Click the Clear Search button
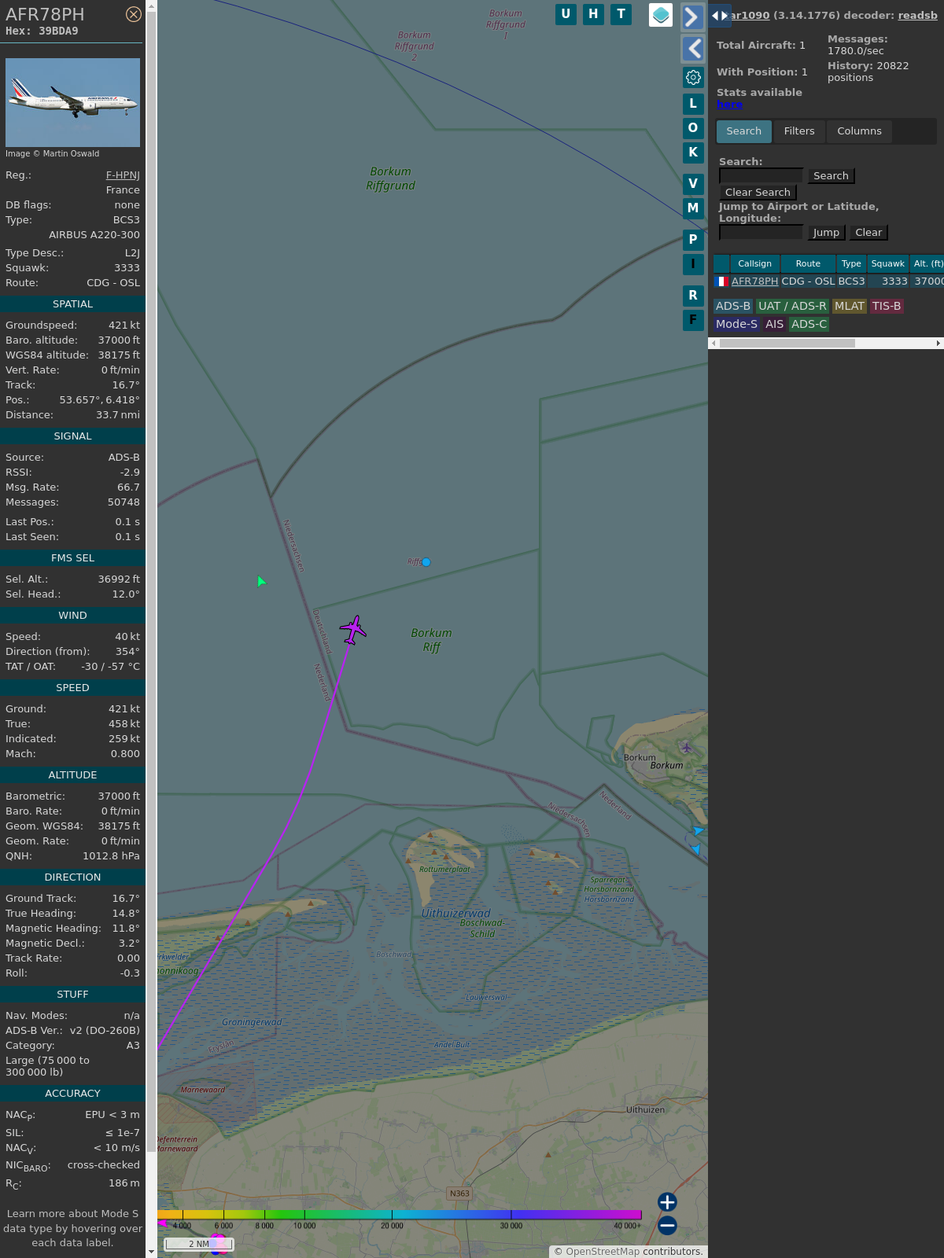 (x=758, y=193)
